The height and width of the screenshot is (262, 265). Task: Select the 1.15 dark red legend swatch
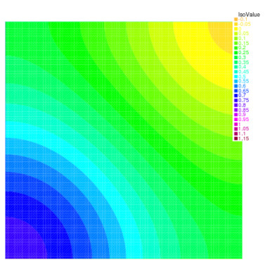pos(235,139)
